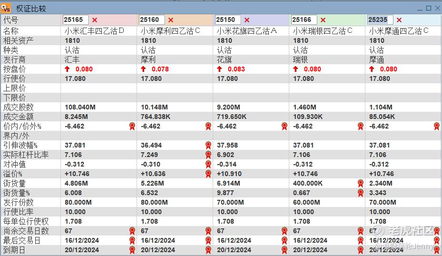
Task: Click the rosette in 尚余交易日数 row for 25150
Action: point(285,231)
